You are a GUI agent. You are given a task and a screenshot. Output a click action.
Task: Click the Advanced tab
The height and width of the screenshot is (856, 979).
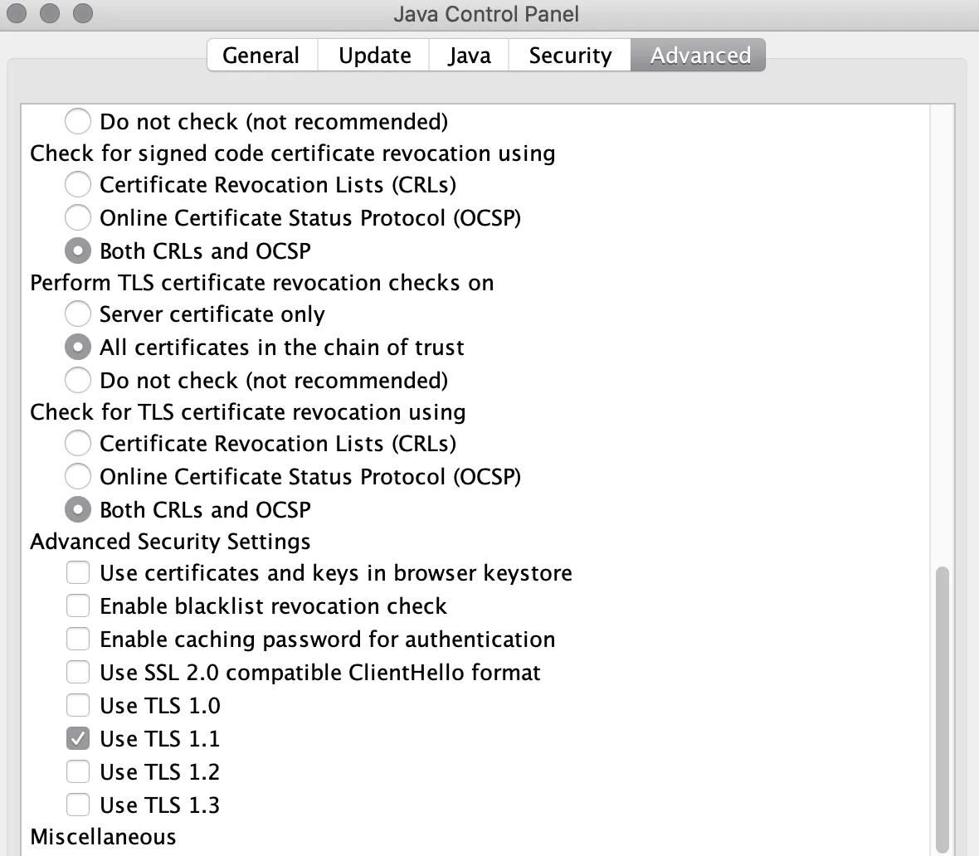click(x=699, y=56)
